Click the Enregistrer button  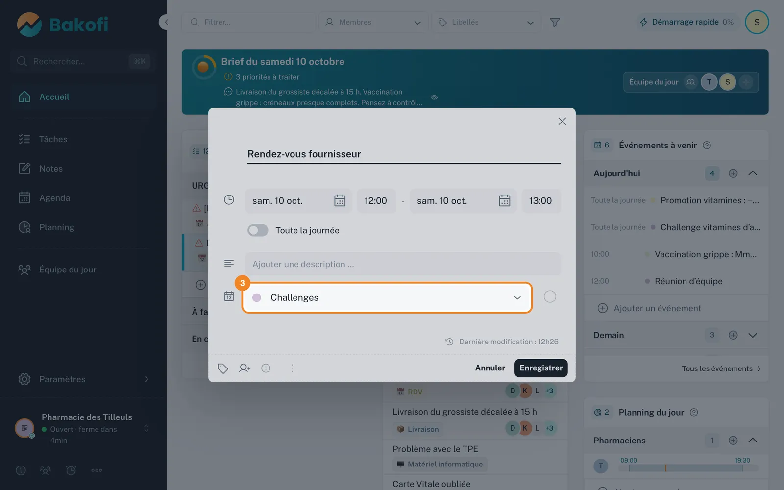pyautogui.click(x=541, y=368)
